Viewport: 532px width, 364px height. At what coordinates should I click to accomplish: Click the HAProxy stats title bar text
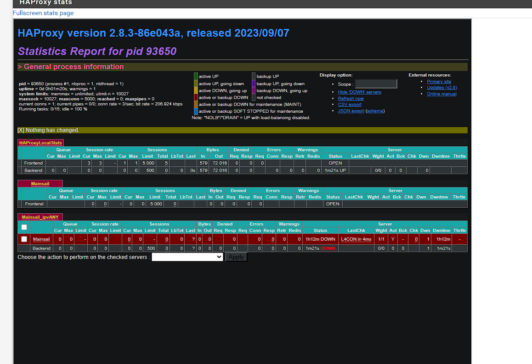(45, 3)
